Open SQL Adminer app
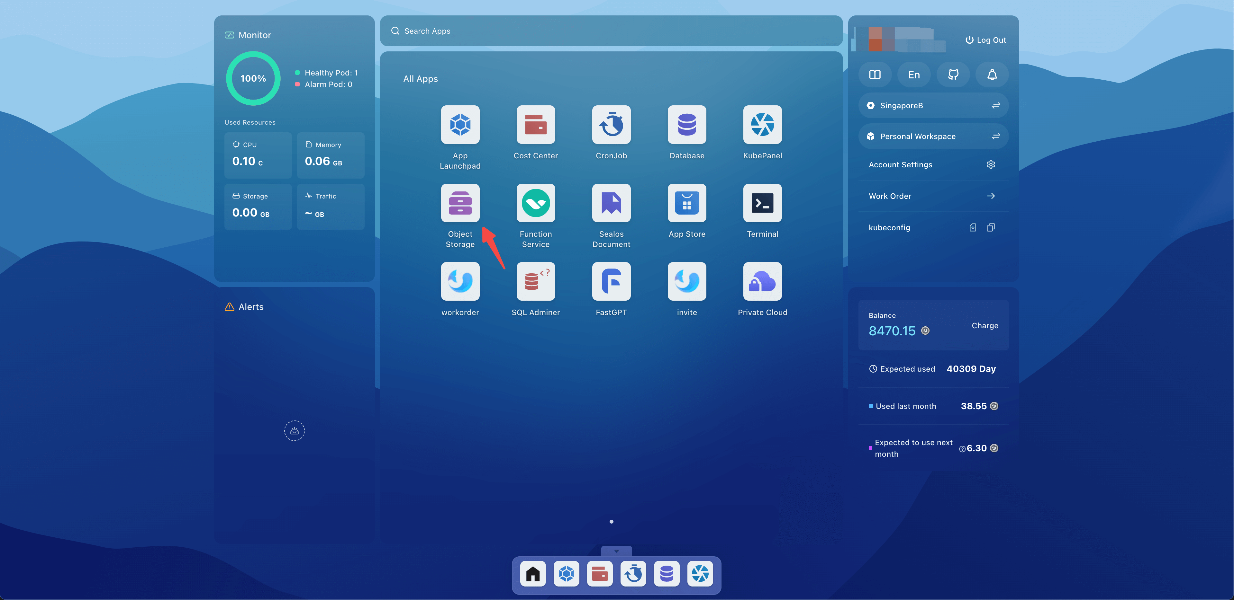Image resolution: width=1234 pixels, height=600 pixels. [x=536, y=281]
